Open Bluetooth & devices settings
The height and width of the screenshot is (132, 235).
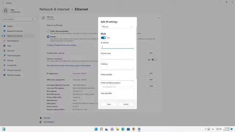(x=18, y=31)
